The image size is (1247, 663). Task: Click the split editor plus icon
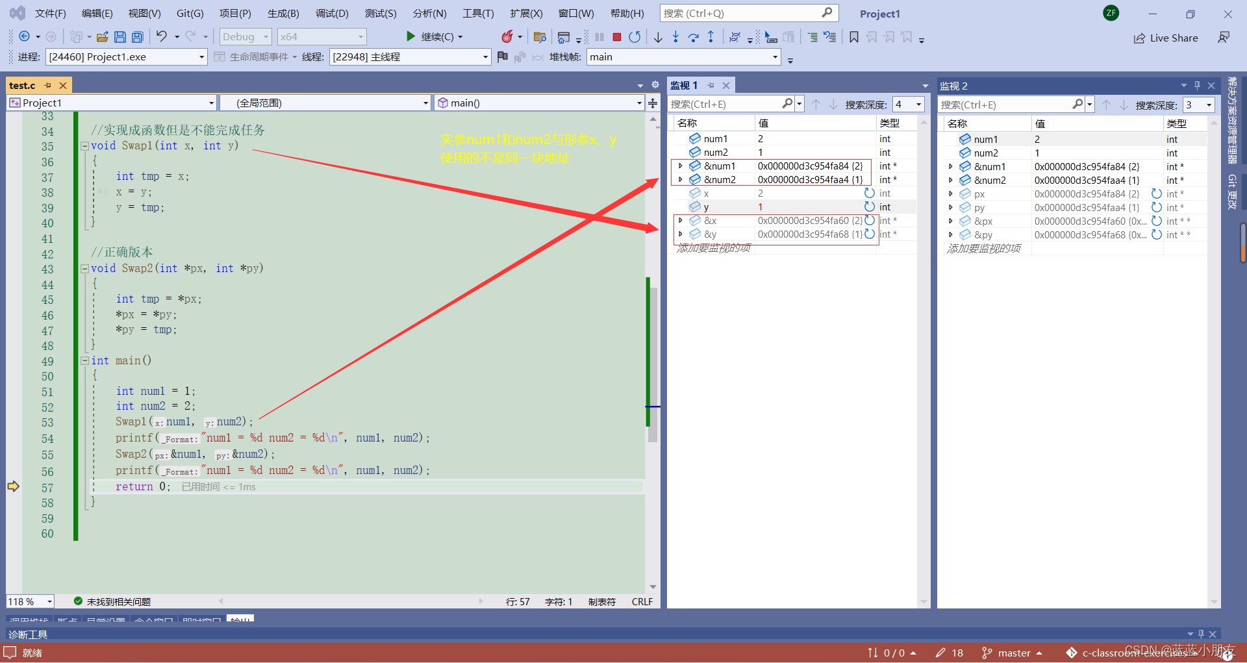click(653, 103)
